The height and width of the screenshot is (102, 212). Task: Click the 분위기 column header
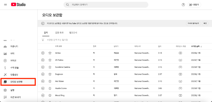pos(116,46)
